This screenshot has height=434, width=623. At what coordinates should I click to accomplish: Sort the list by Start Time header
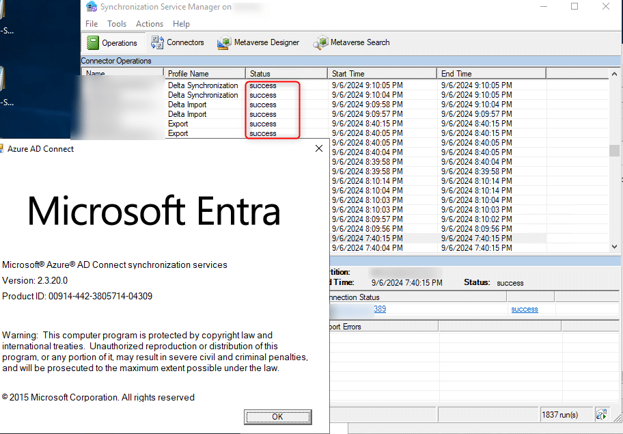pos(383,74)
